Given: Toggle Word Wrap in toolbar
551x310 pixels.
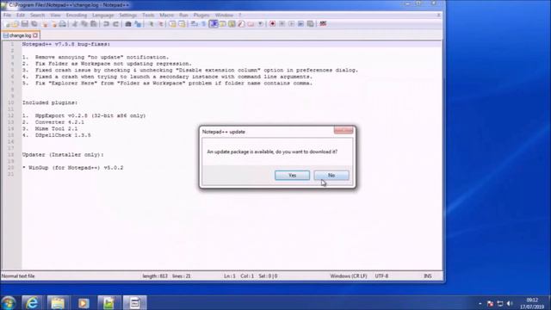Looking at the screenshot, I should click(194, 24).
